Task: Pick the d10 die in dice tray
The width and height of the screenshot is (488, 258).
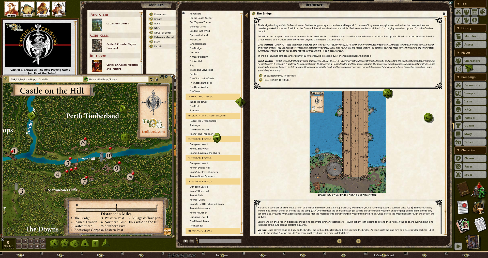Action: pyautogui.click(x=75, y=244)
